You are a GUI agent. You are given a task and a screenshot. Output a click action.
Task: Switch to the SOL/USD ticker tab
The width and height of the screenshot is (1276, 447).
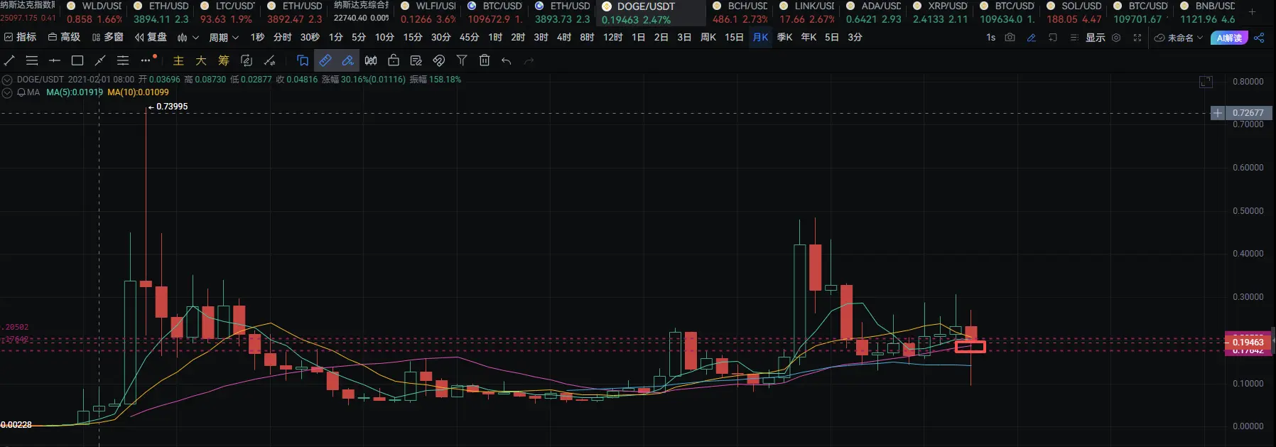1074,12
